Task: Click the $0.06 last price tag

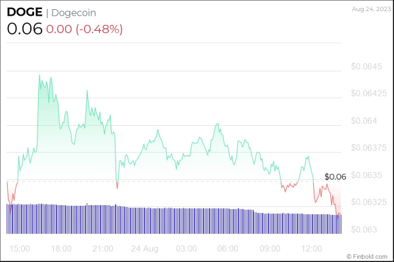Action: pyautogui.click(x=335, y=177)
